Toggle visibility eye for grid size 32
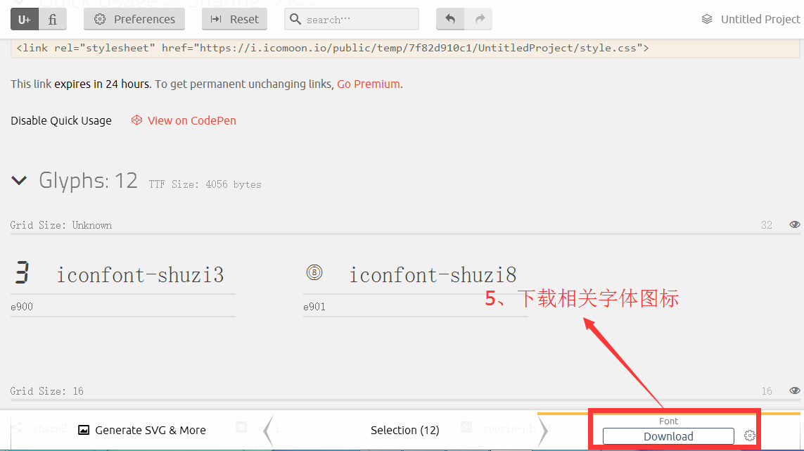This screenshot has height=451, width=804. (794, 225)
